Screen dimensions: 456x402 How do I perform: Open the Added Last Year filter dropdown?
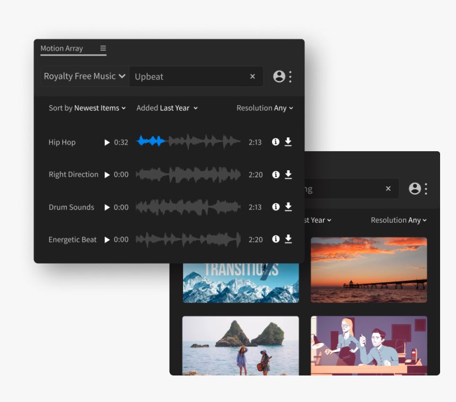point(167,108)
